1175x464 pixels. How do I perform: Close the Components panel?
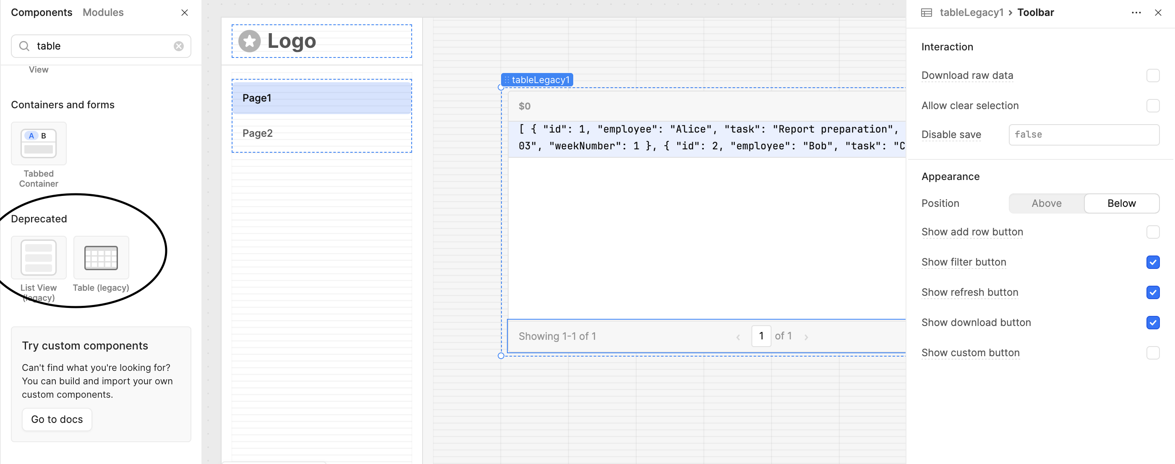click(x=185, y=13)
